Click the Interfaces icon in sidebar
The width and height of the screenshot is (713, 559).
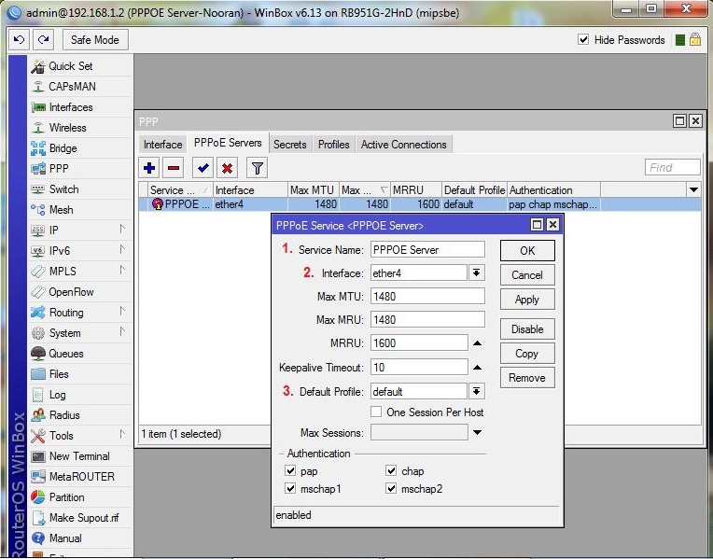point(38,107)
